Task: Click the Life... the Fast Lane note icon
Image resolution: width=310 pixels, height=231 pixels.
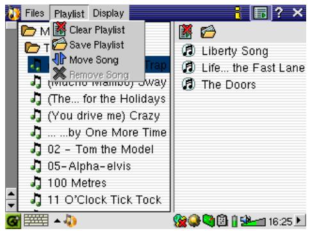Action: click(x=188, y=68)
